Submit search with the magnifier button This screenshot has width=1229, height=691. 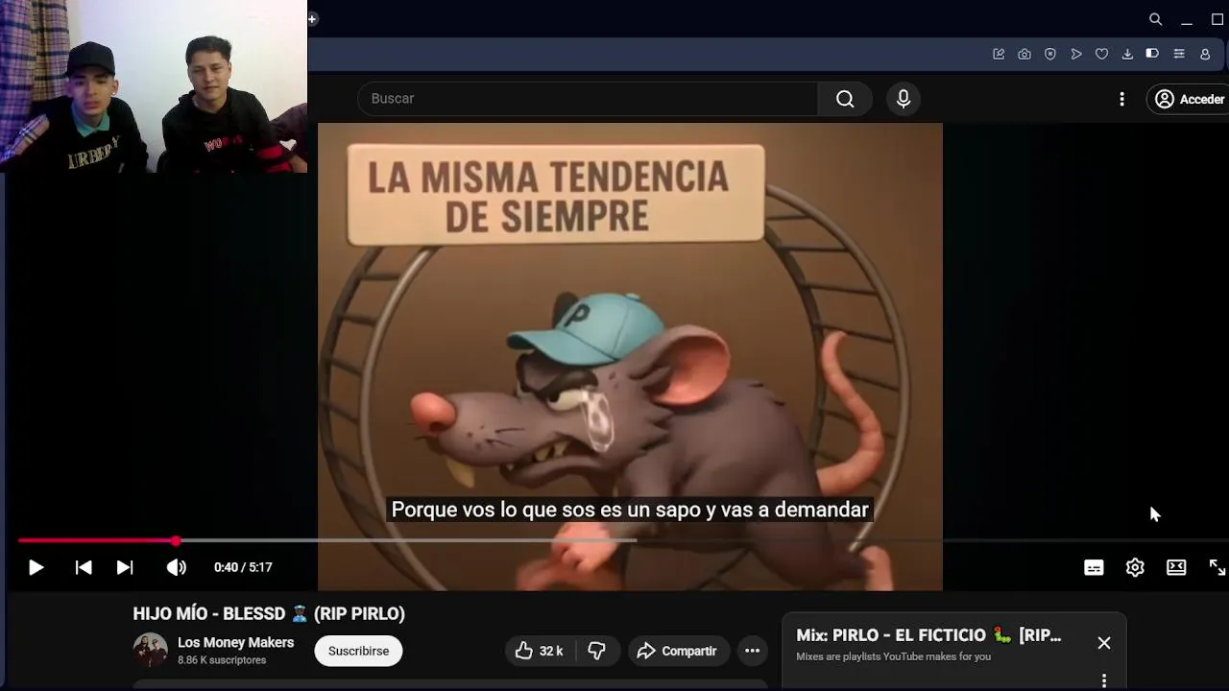(x=845, y=99)
